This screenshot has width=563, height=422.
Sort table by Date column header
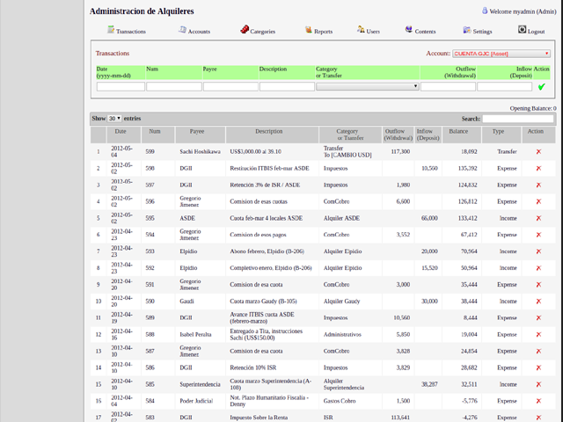coord(123,135)
